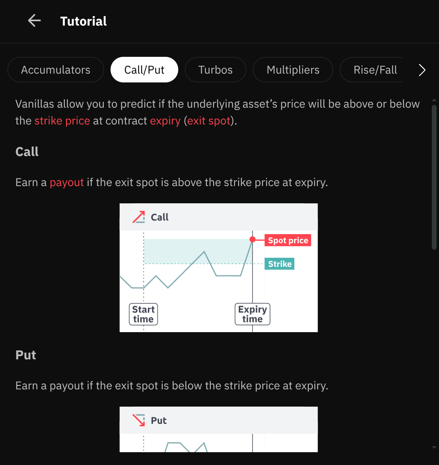Click the red Spot price label
This screenshot has width=439, height=465.
(x=288, y=241)
